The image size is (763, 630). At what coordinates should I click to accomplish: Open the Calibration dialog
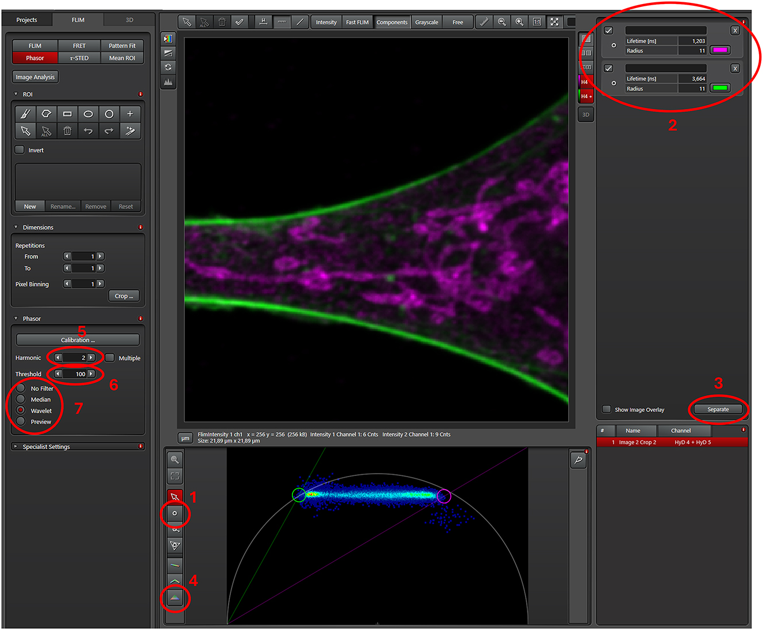[x=78, y=340]
